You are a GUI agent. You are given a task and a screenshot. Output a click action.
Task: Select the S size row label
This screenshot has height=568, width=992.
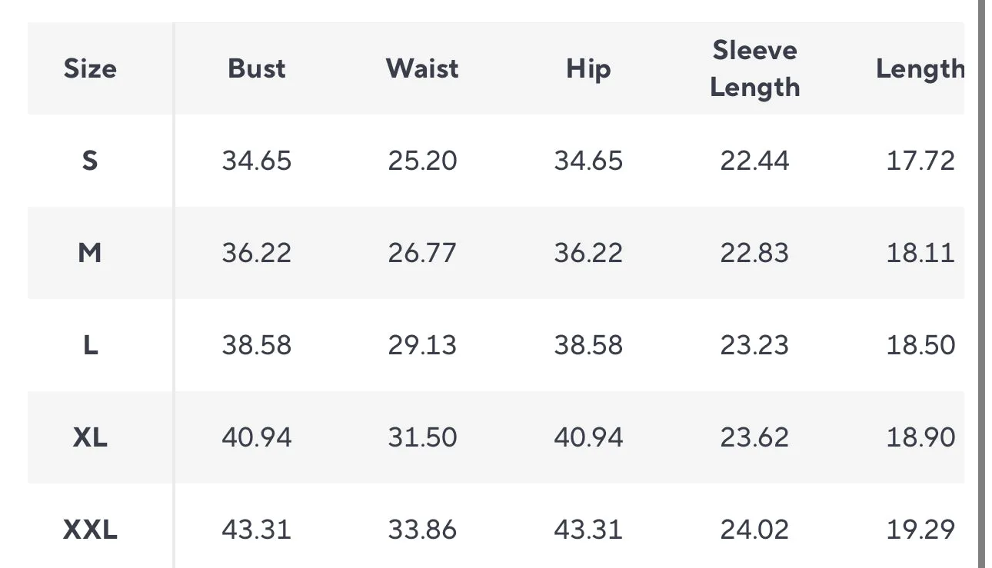[x=90, y=161]
